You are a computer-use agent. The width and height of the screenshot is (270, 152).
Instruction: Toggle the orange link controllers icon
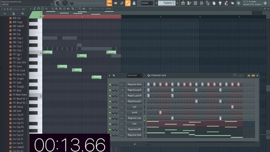point(128,3)
